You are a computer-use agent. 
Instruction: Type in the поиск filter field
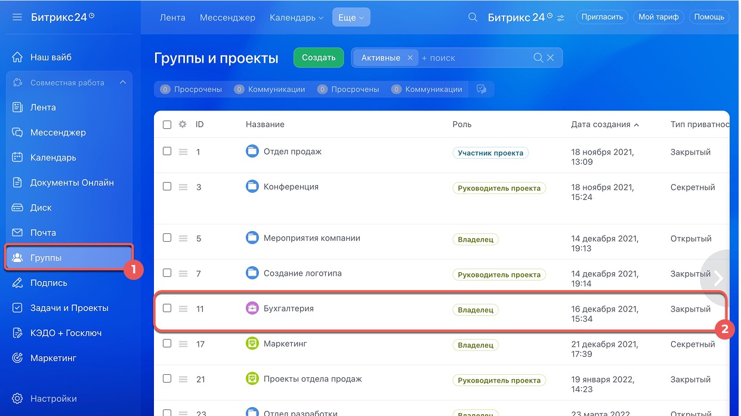point(474,58)
